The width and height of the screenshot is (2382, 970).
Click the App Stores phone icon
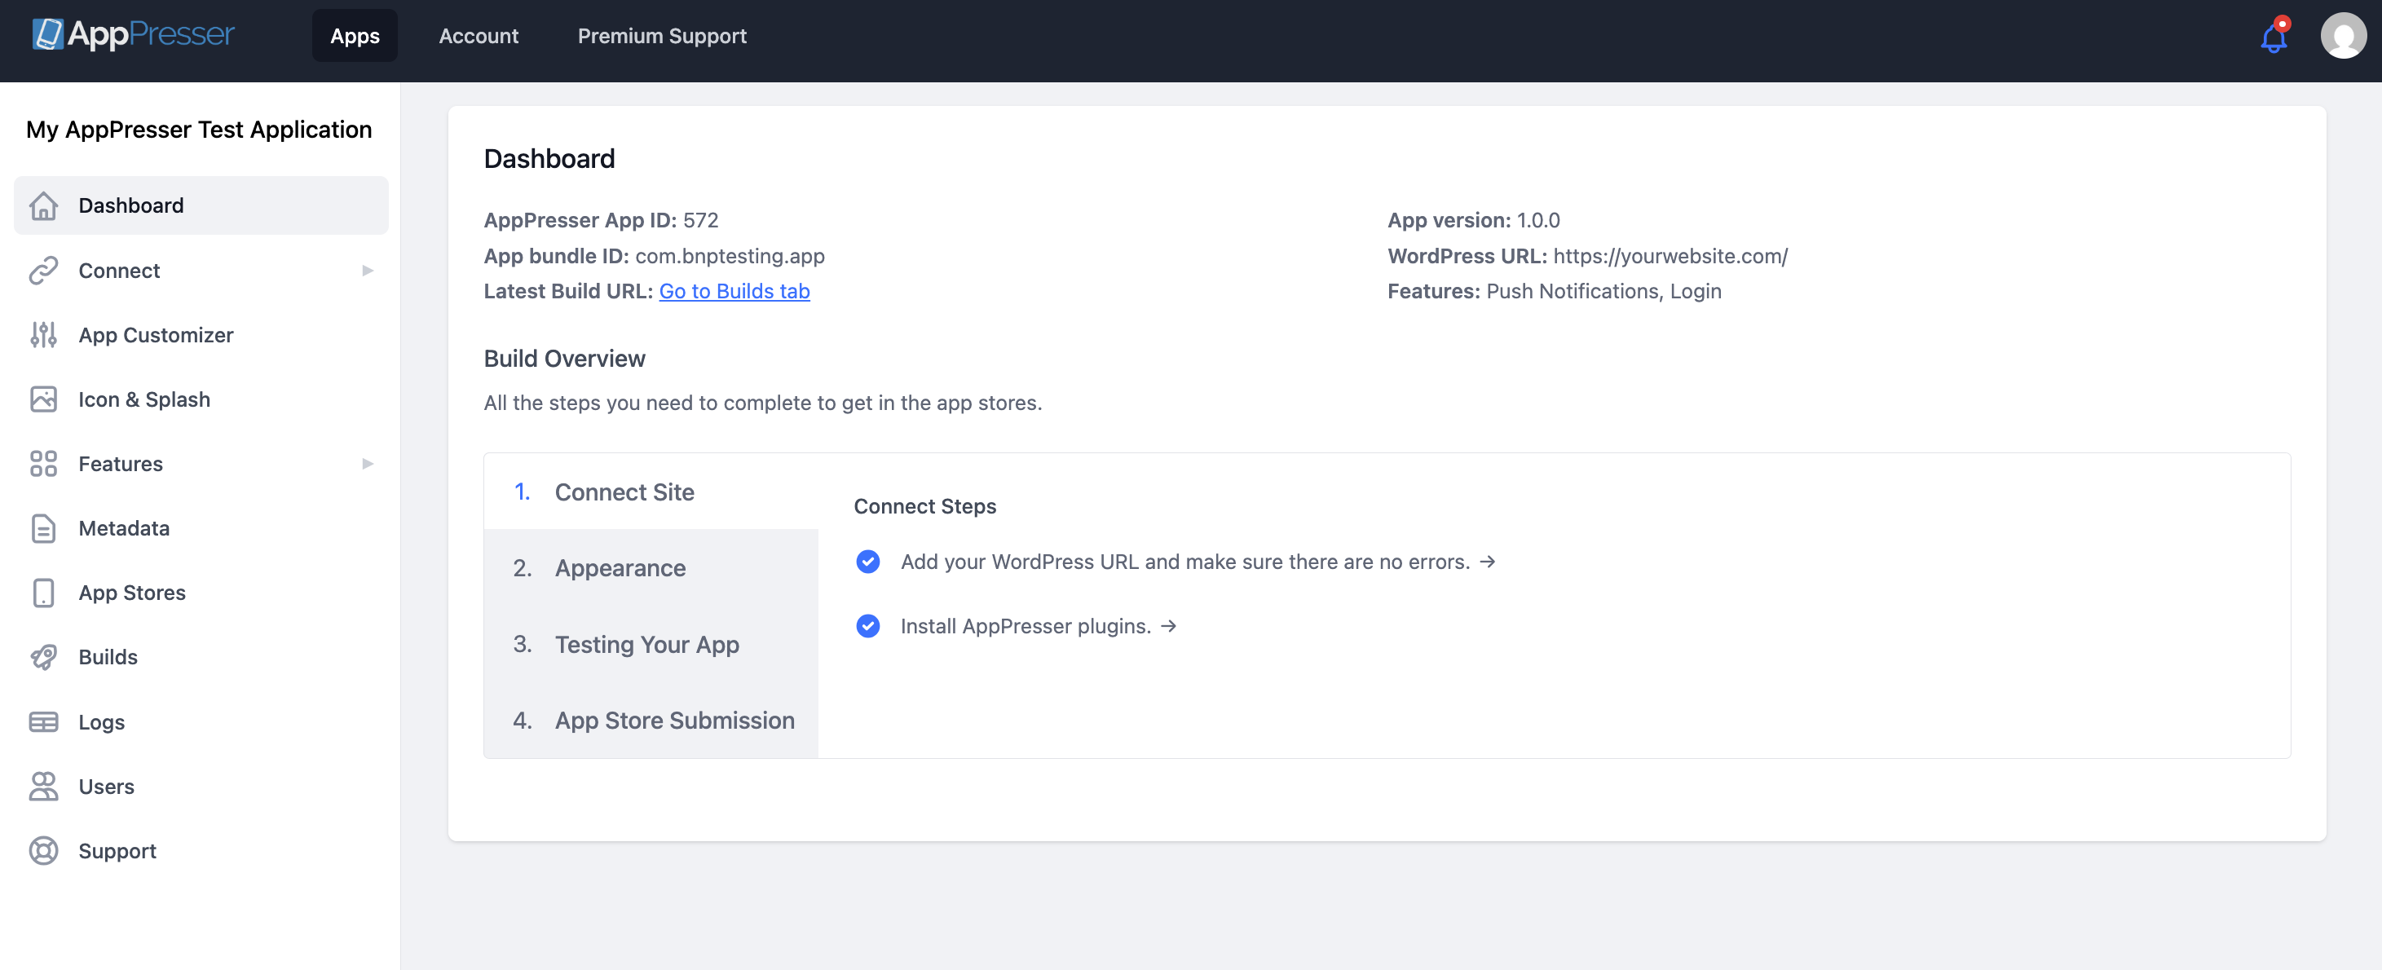(43, 593)
